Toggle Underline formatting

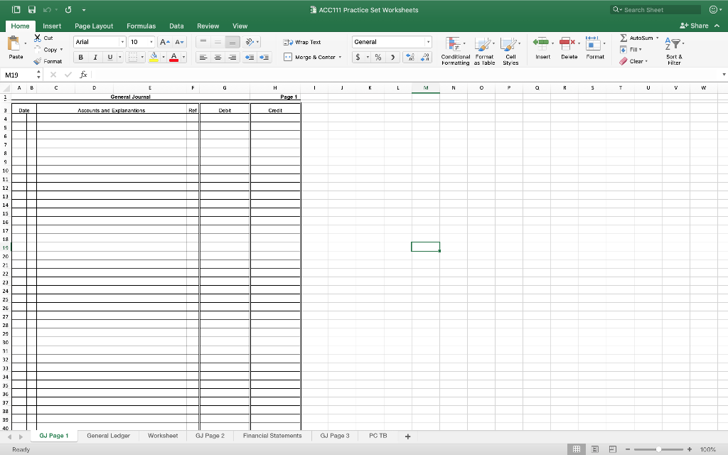(x=110, y=57)
